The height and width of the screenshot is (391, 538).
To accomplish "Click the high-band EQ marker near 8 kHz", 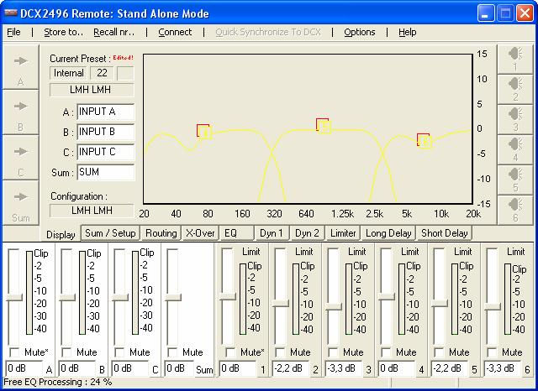I will [x=424, y=141].
